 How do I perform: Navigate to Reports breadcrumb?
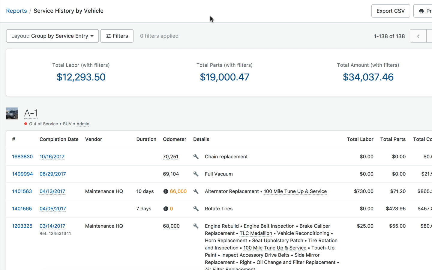16,11
